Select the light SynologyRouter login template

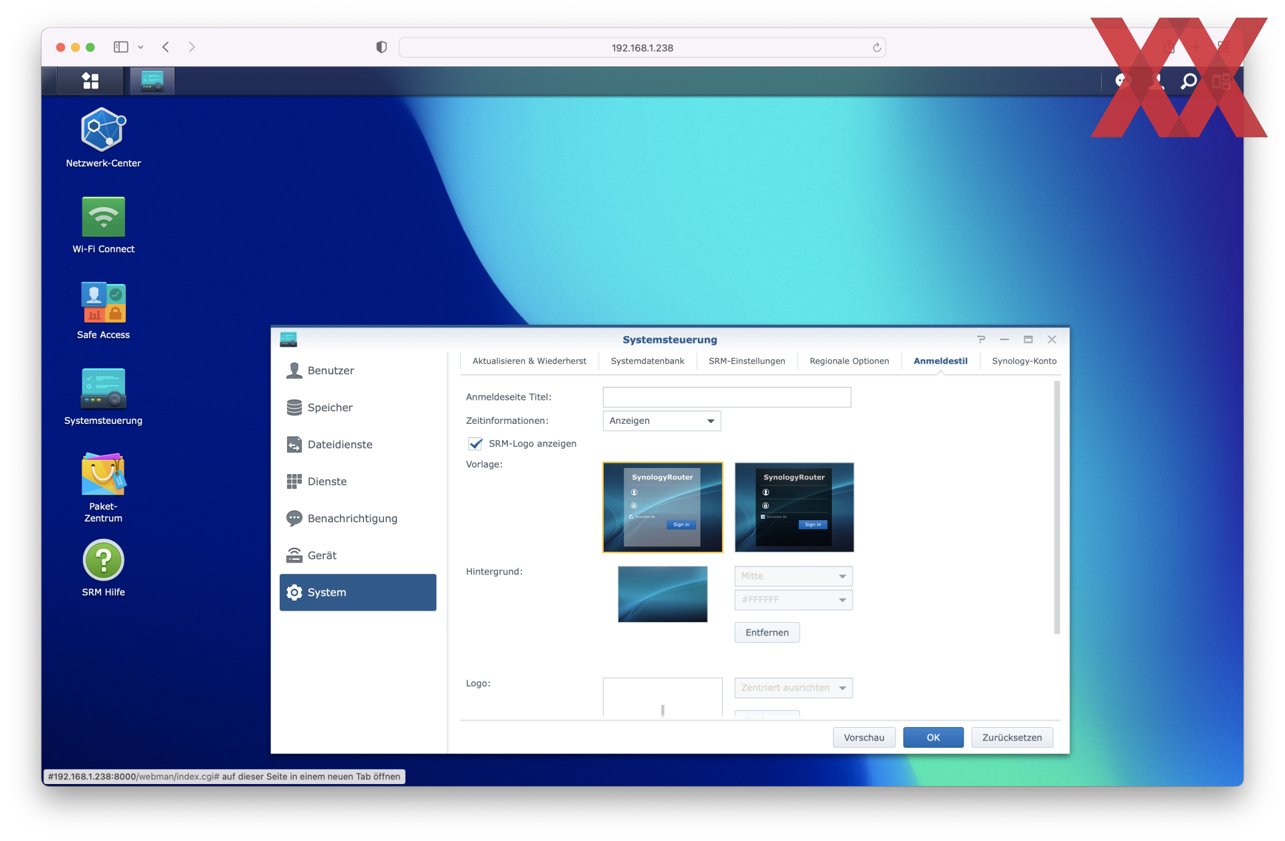[x=663, y=507]
